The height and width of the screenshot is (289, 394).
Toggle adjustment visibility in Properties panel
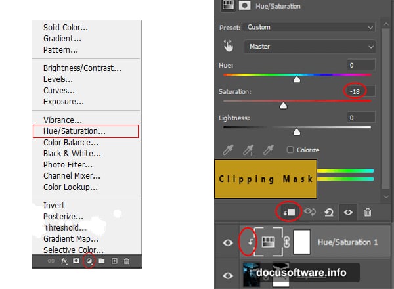point(349,212)
